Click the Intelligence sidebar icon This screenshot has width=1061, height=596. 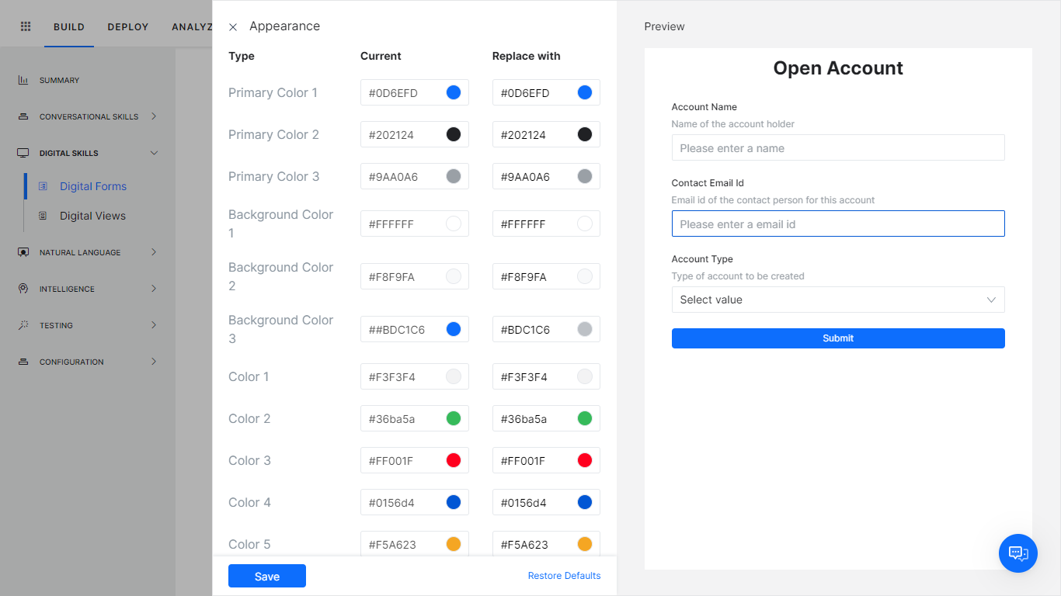22,288
